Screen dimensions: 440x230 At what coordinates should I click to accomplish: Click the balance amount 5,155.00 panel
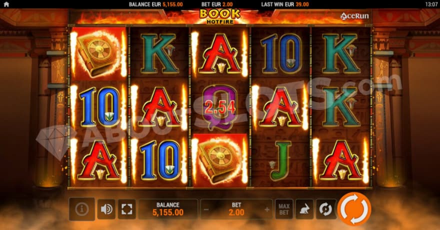168,209
